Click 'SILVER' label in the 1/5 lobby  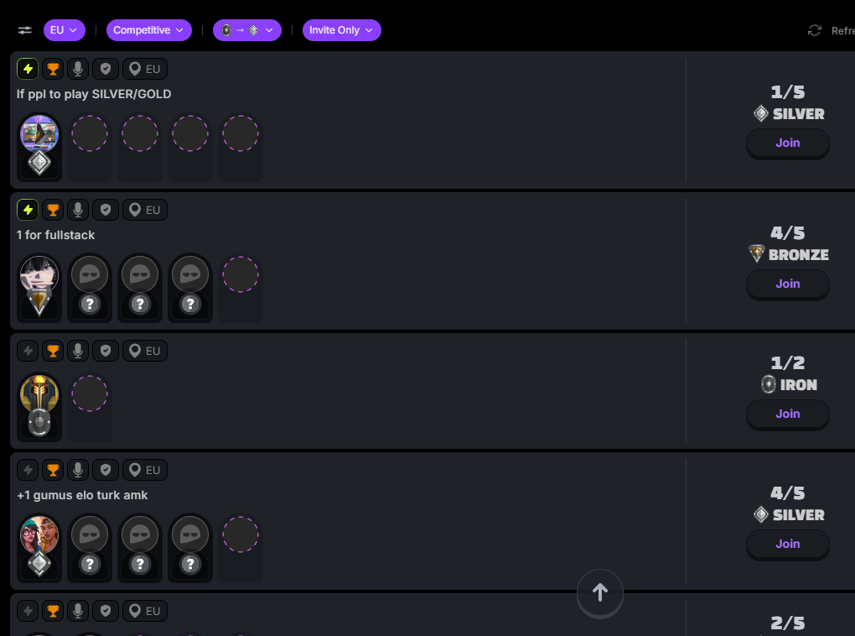coord(798,114)
